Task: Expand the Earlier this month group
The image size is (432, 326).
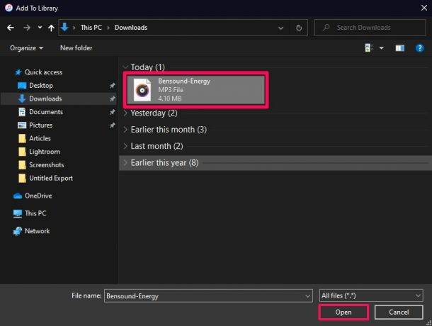Action: click(x=169, y=130)
